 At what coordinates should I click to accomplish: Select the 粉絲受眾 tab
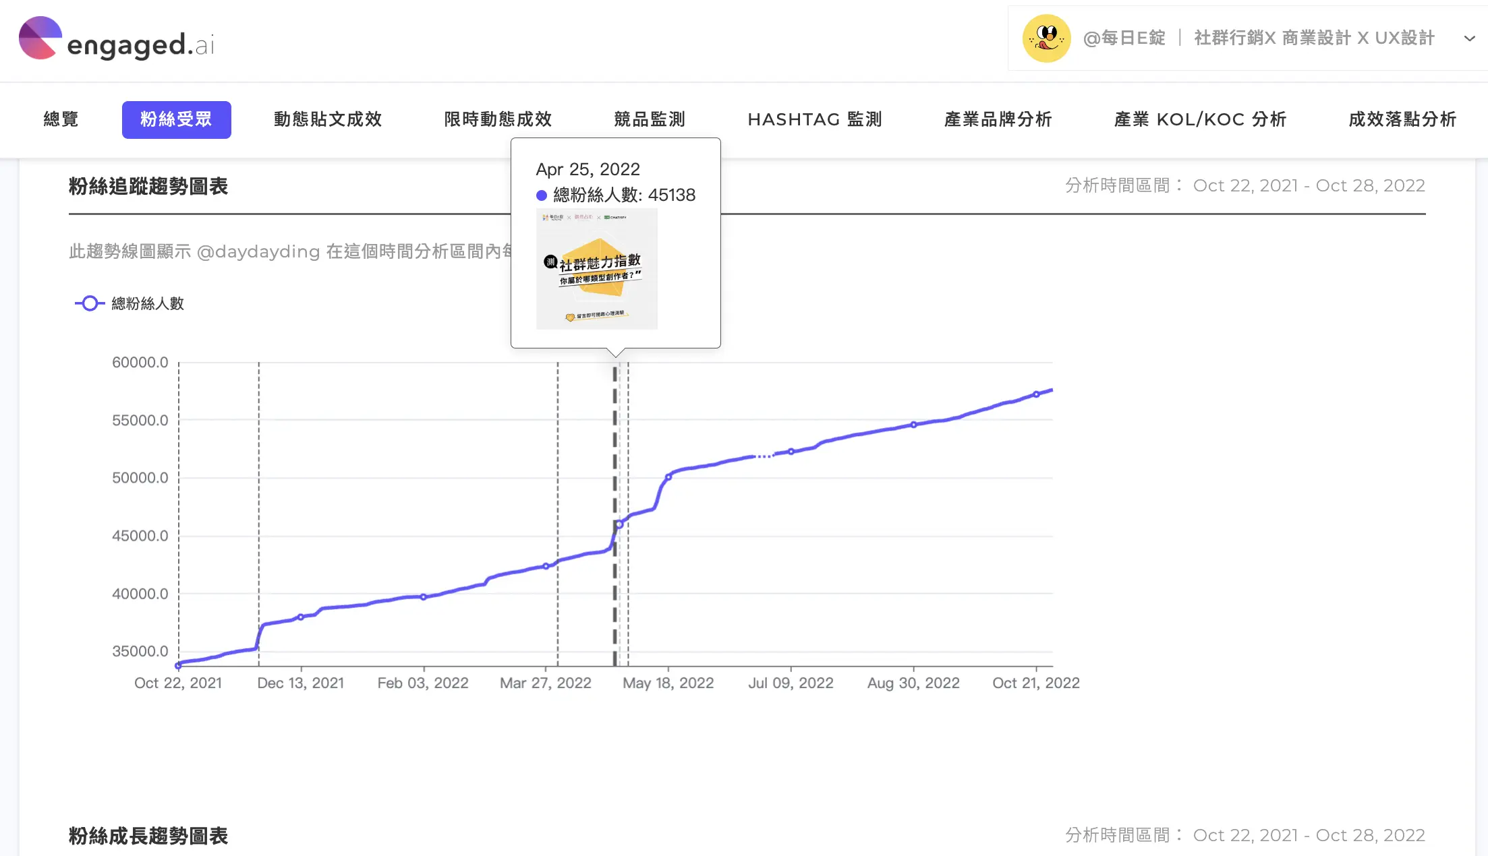point(176,119)
